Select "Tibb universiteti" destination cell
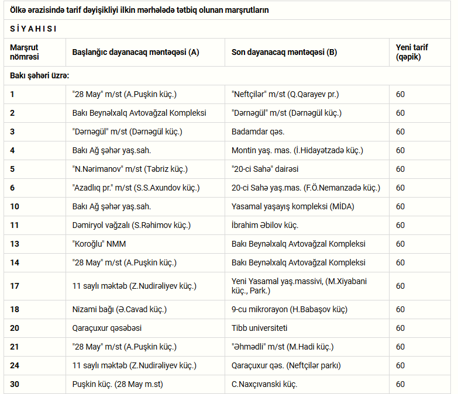 tap(307, 328)
